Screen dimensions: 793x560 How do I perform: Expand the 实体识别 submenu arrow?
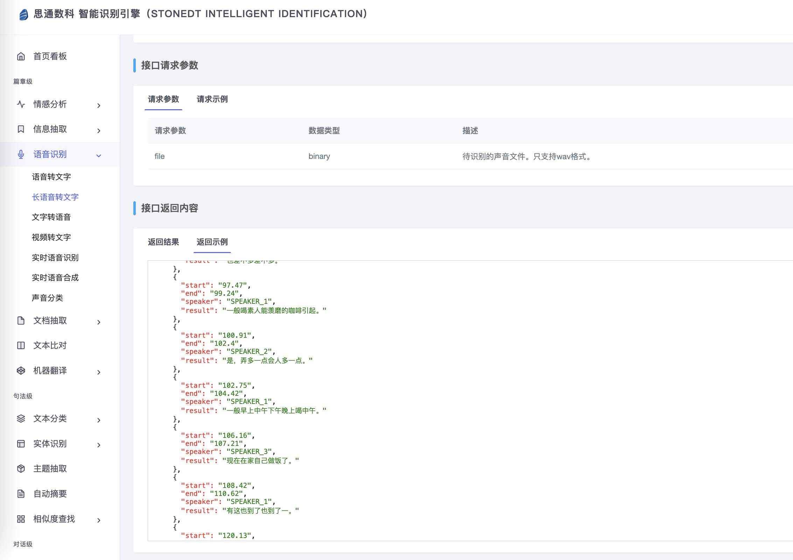[x=99, y=445]
